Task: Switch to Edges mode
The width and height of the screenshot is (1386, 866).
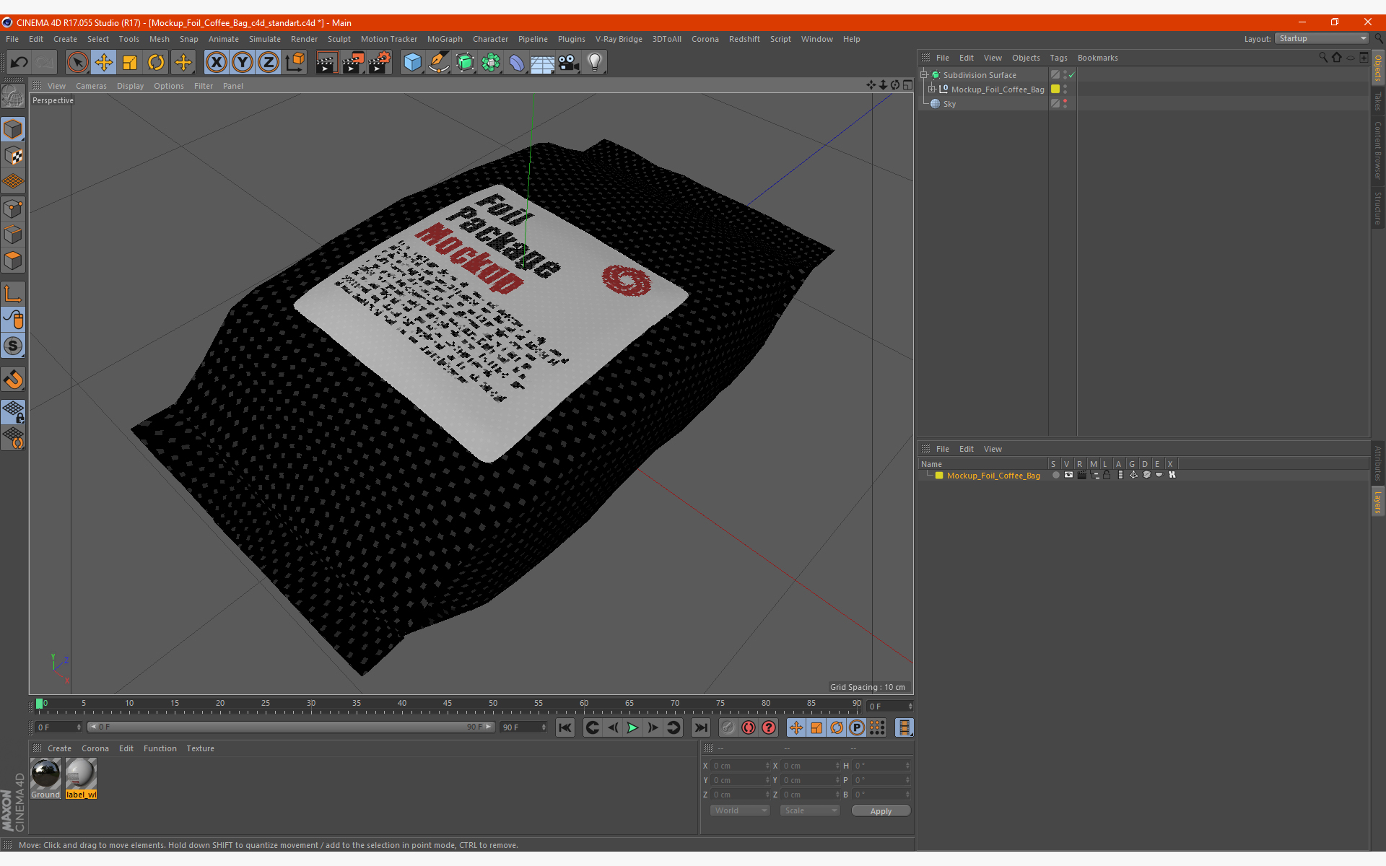Action: tap(13, 235)
